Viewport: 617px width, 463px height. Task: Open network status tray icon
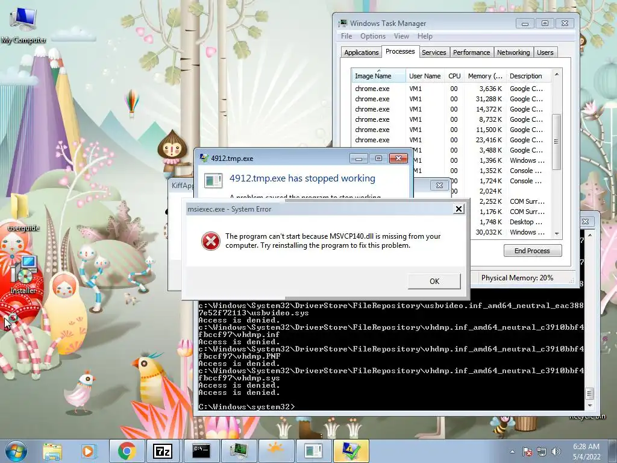coord(542,452)
